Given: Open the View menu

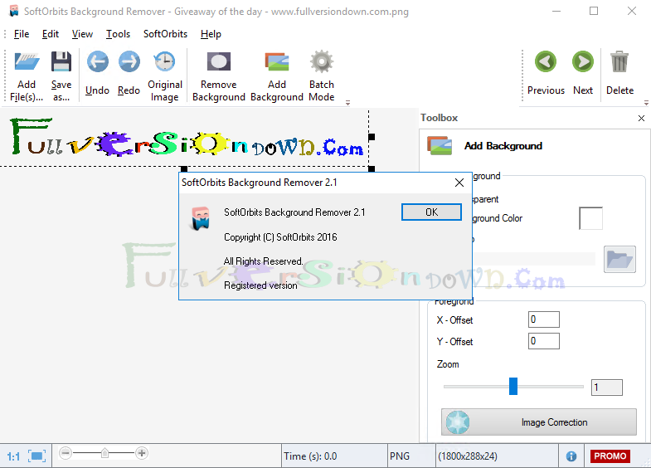Looking at the screenshot, I should [x=82, y=34].
